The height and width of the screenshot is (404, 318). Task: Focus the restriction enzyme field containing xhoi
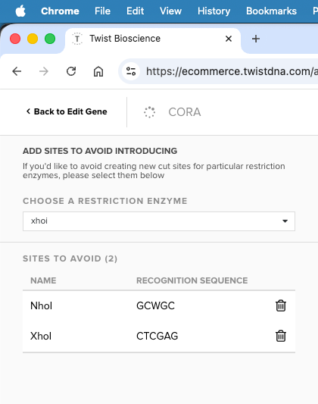pyautogui.click(x=159, y=221)
